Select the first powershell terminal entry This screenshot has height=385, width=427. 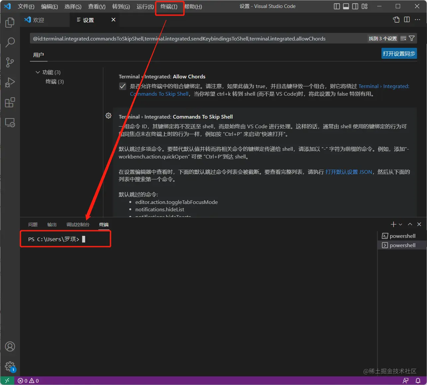point(402,236)
